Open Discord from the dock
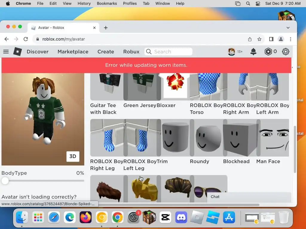This screenshot has height=229, width=306. (181, 217)
